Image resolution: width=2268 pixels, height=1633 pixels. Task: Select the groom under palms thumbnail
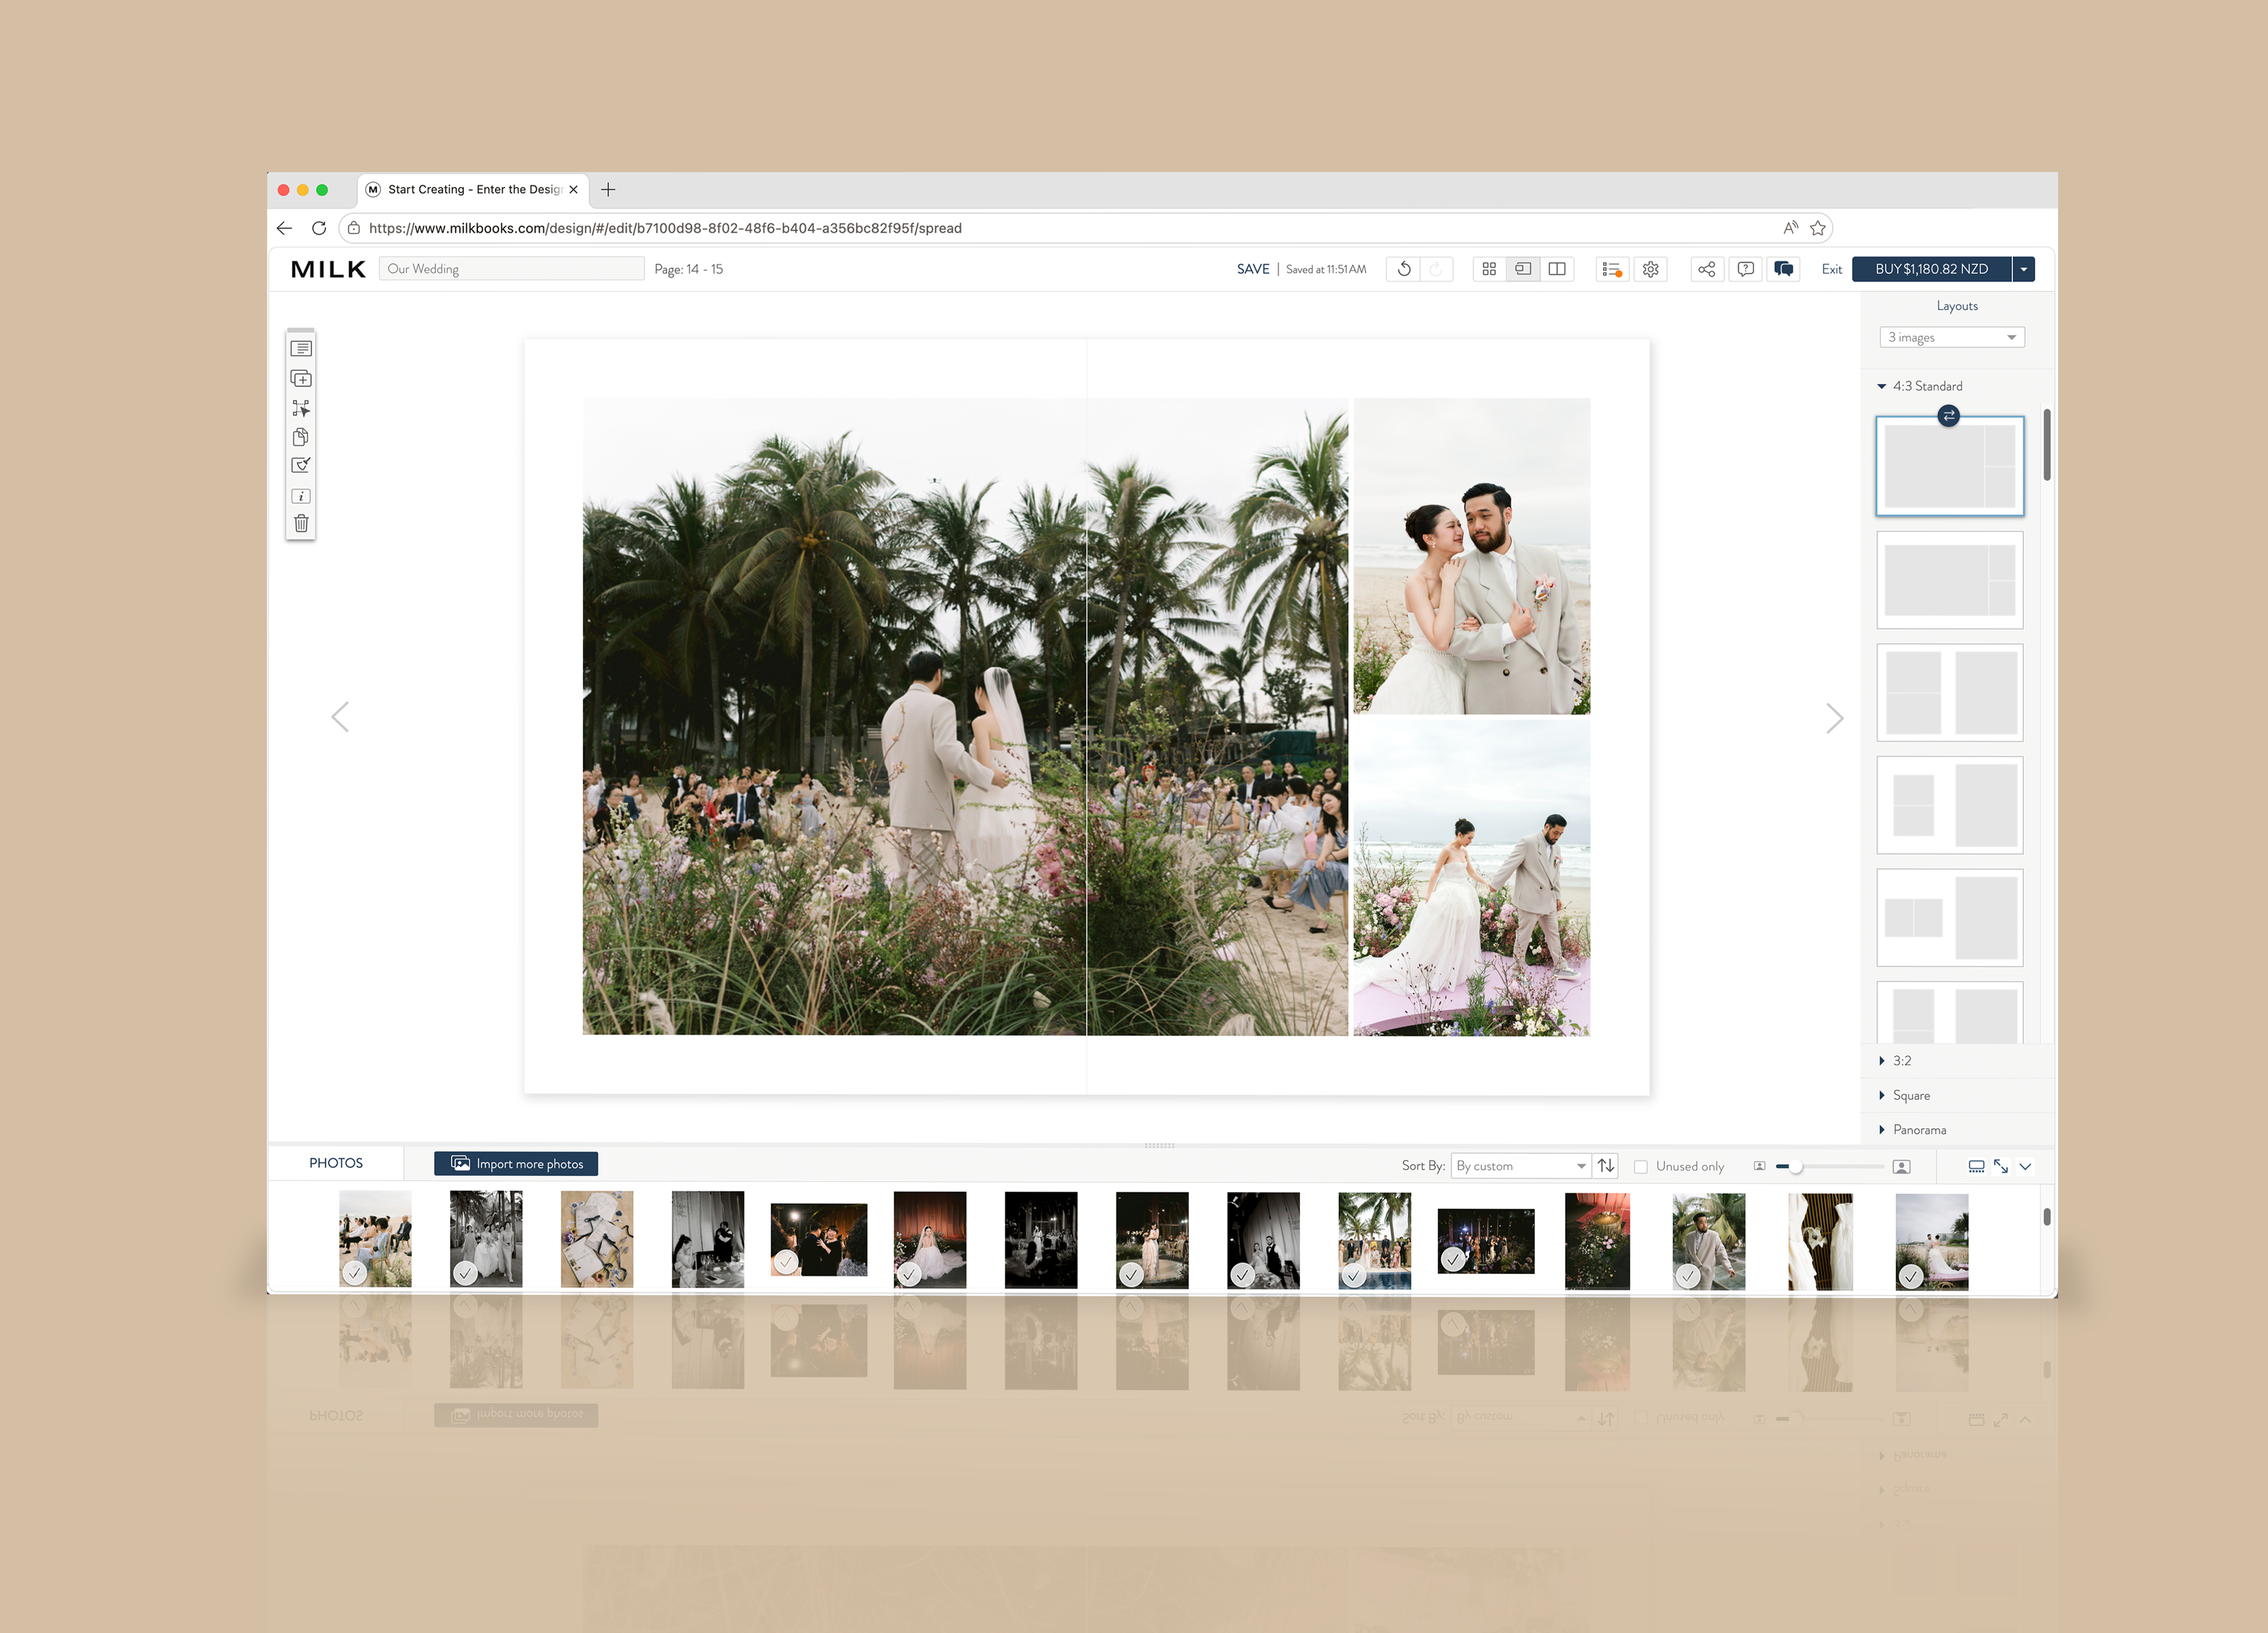1709,1241
